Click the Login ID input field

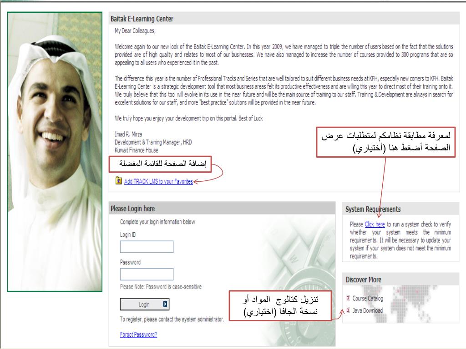coord(147,247)
